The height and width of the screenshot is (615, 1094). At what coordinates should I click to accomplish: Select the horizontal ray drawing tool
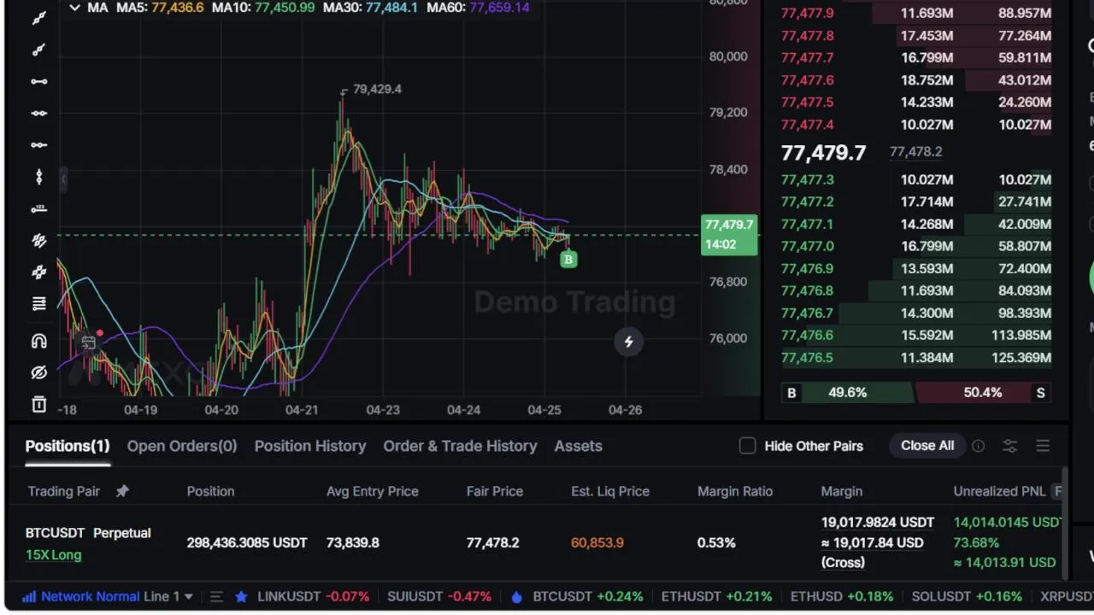click(39, 144)
